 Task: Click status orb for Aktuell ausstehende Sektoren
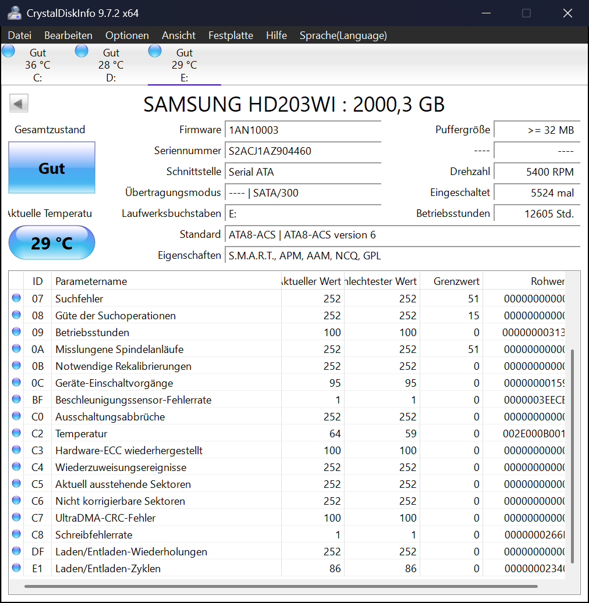point(16,483)
